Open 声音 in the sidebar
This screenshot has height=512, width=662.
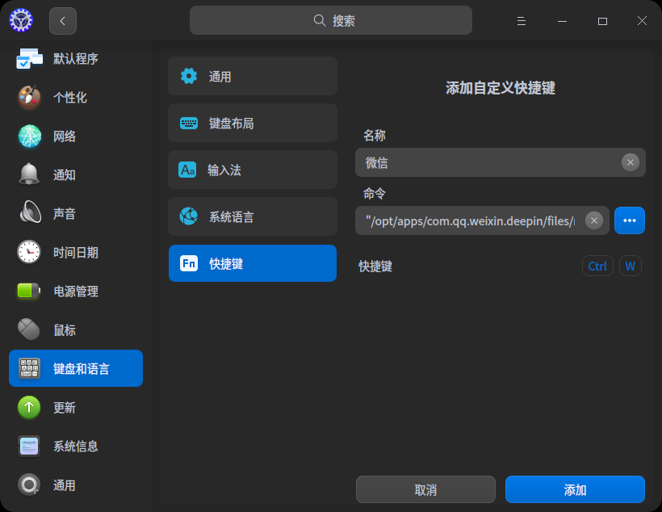(64, 214)
